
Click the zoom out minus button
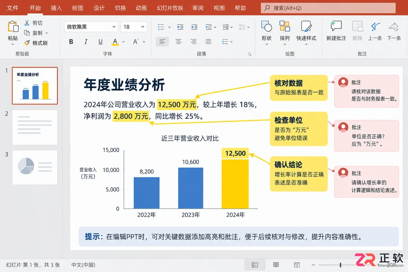point(313,265)
